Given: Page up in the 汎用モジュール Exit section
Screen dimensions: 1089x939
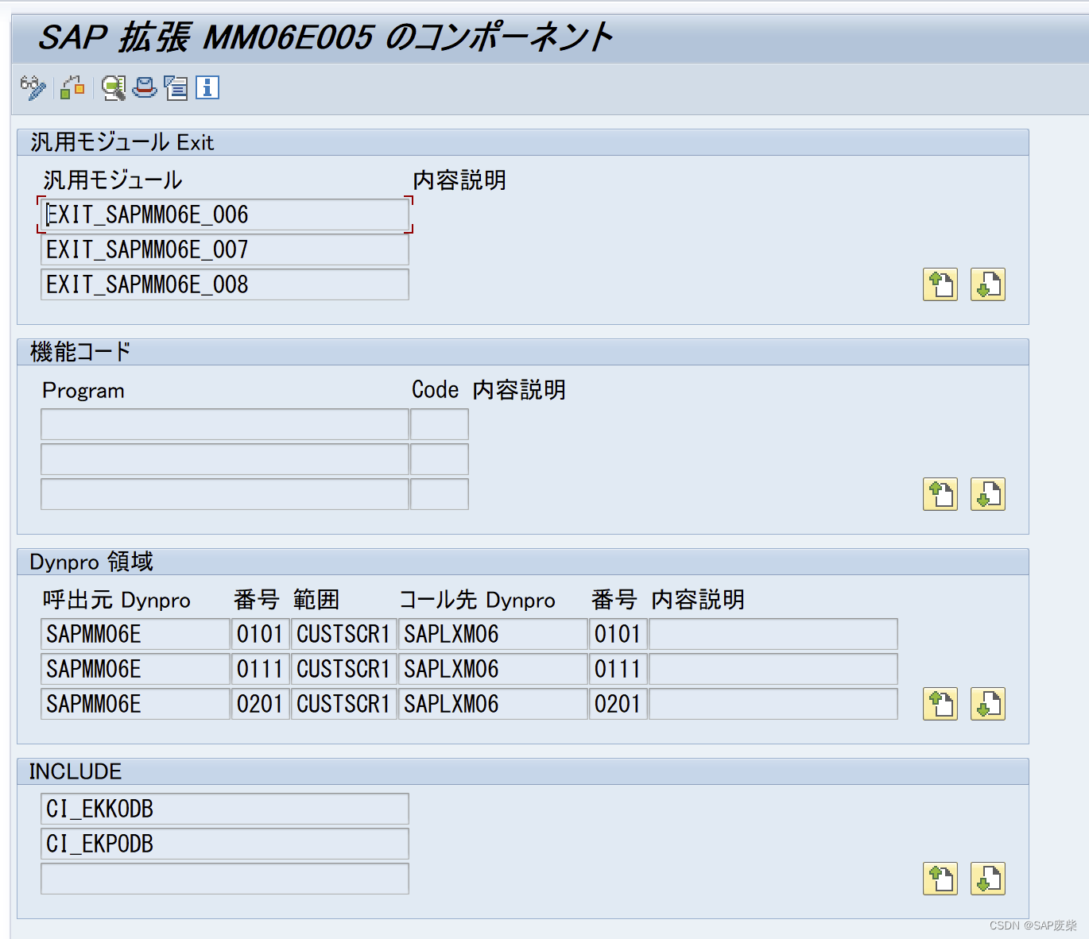Looking at the screenshot, I should pyautogui.click(x=940, y=284).
